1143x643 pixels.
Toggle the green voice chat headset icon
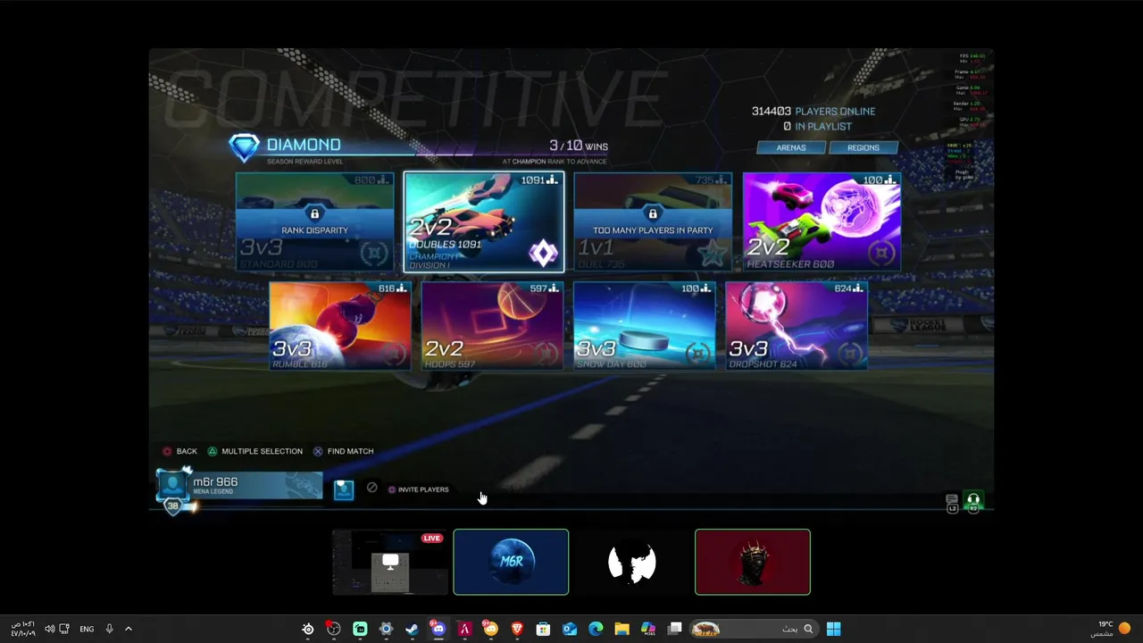pos(973,504)
